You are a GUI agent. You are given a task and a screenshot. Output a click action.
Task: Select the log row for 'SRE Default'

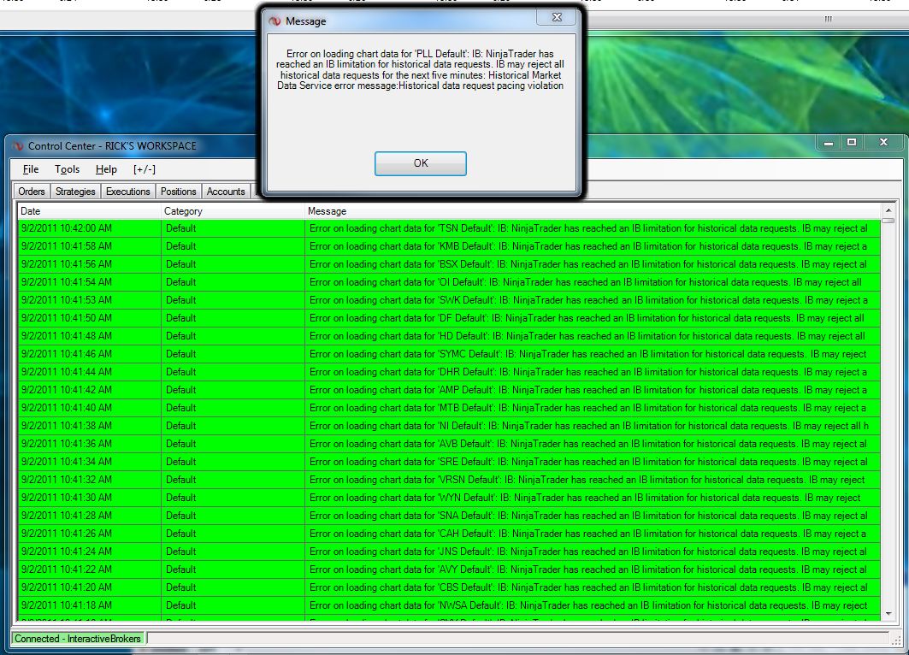[x=449, y=462]
